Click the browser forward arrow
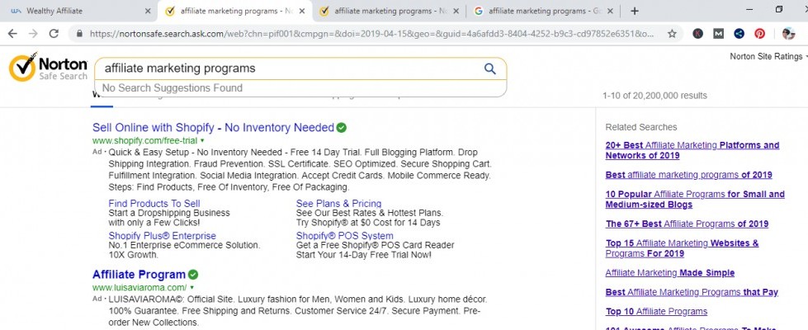This screenshot has width=808, height=330. (33, 34)
